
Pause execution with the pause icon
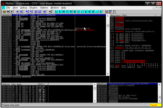[x=21, y=11]
